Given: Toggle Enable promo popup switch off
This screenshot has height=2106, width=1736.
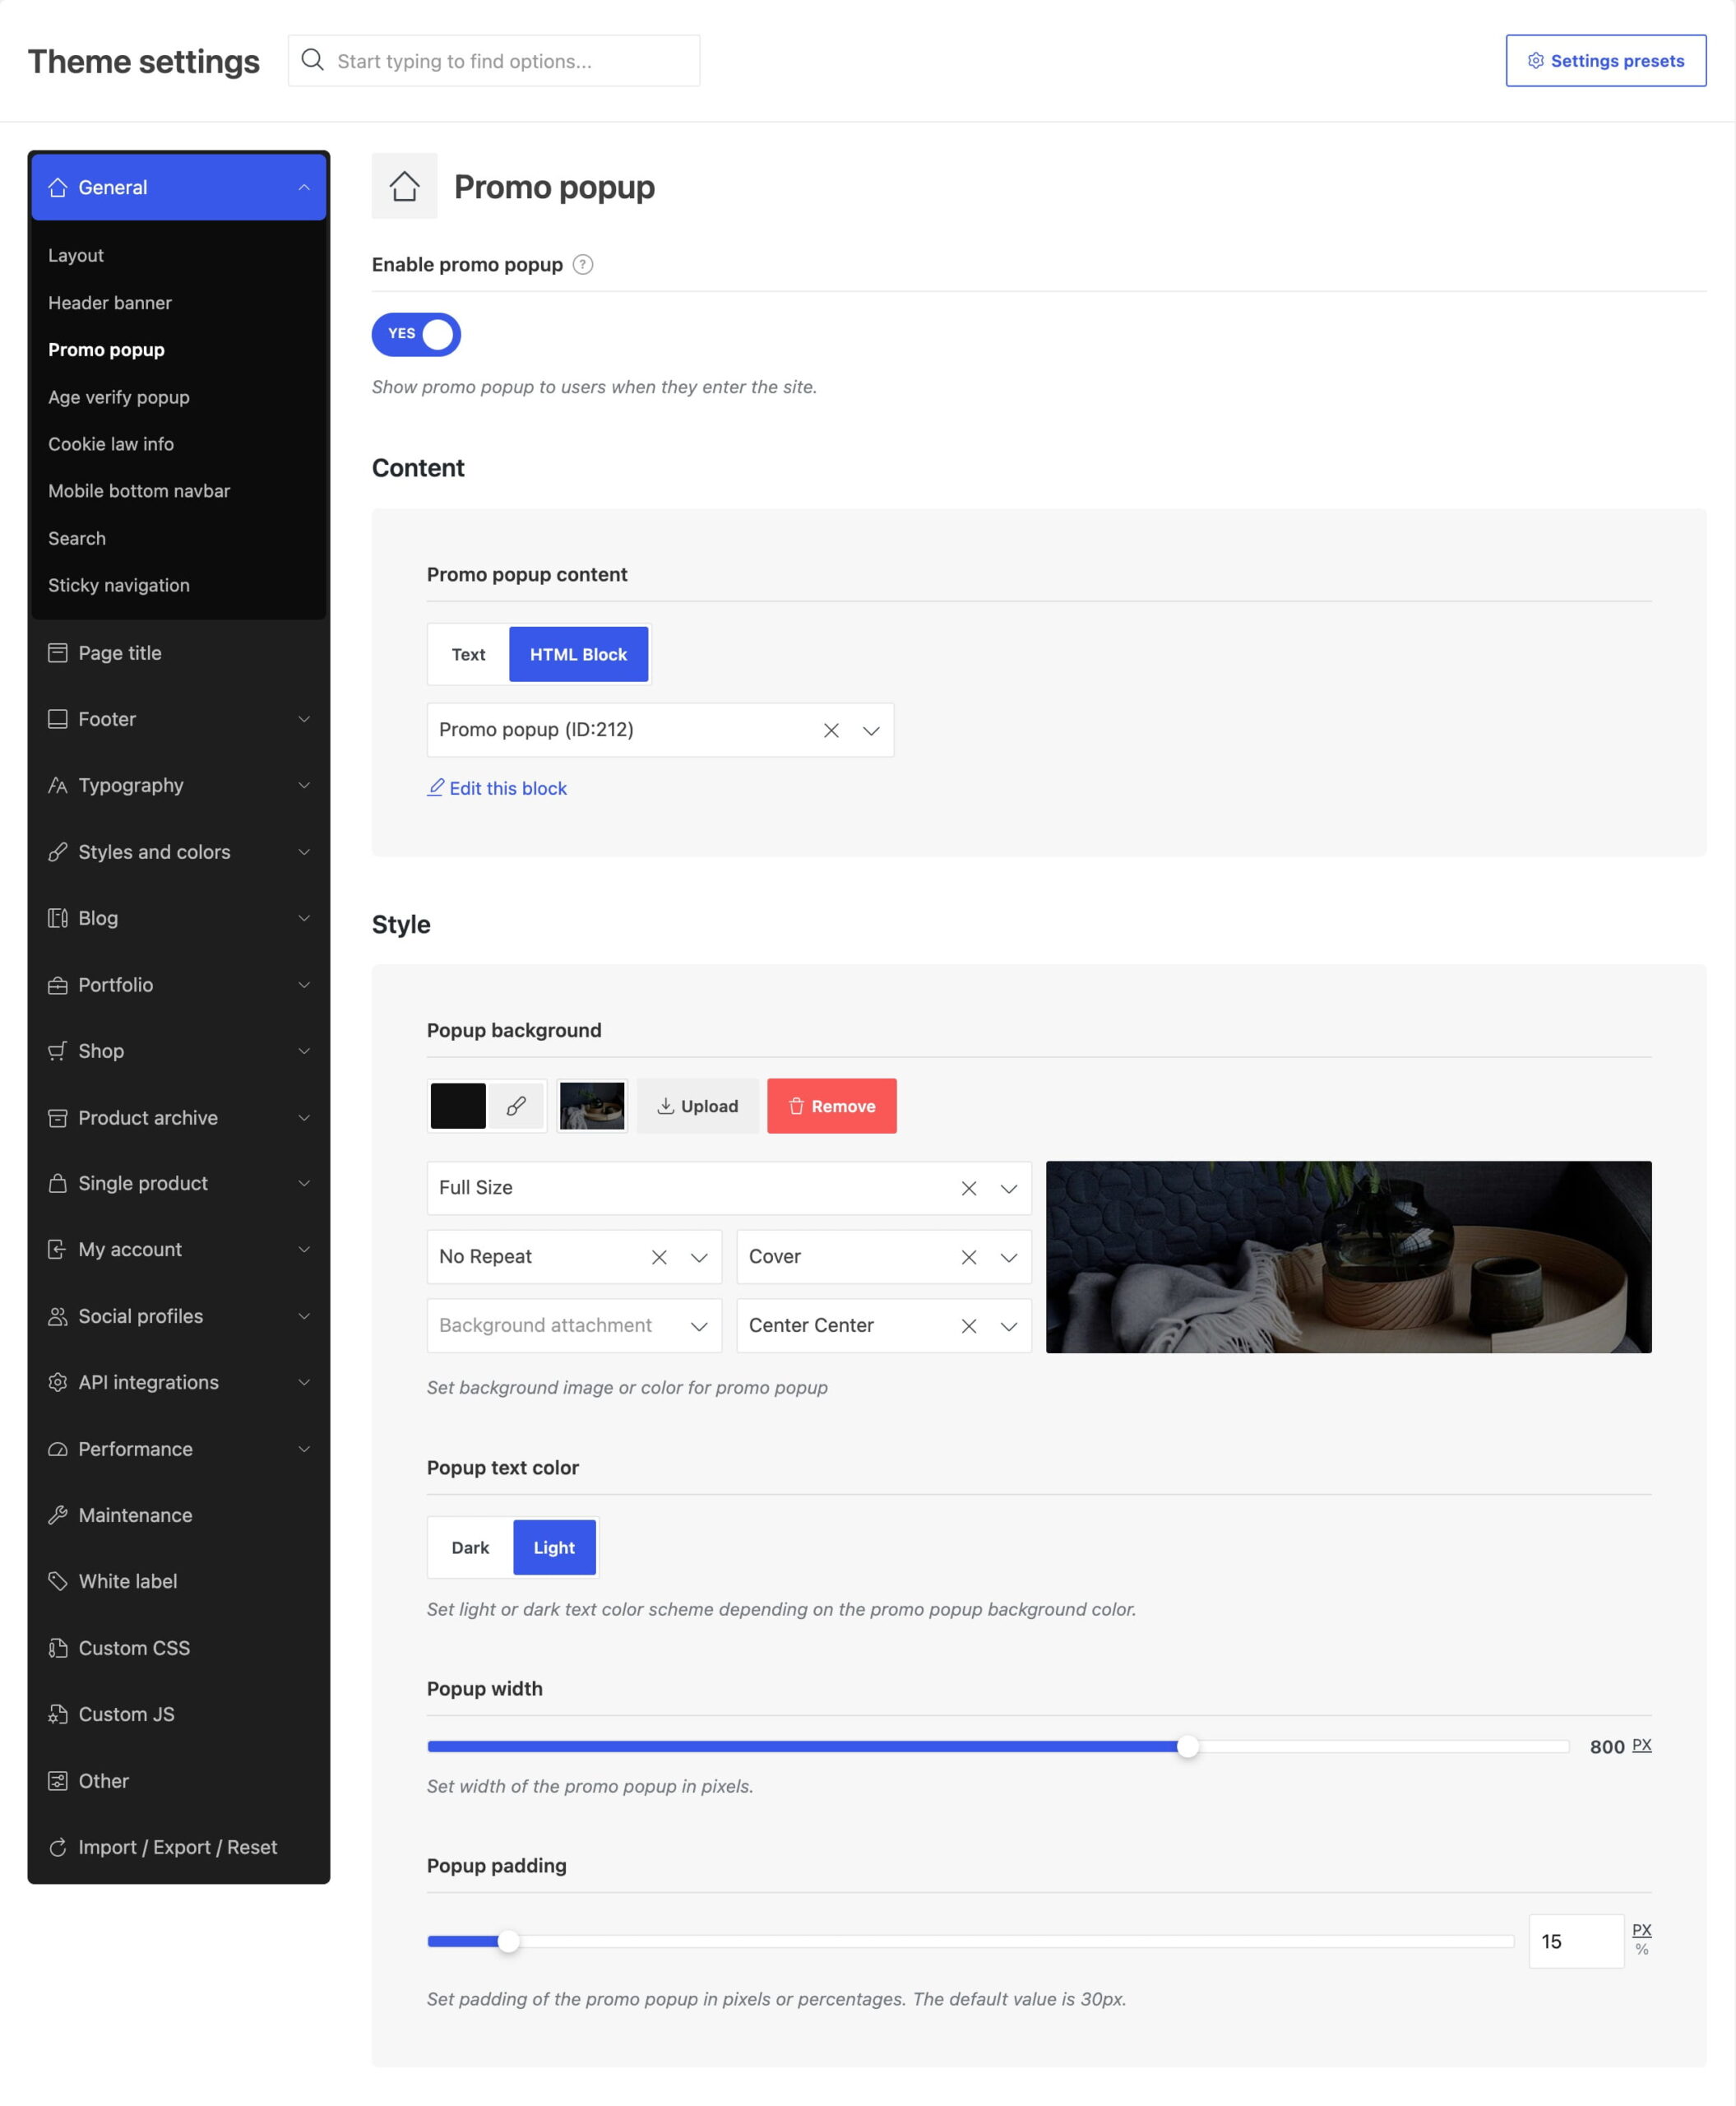Looking at the screenshot, I should click(416, 334).
